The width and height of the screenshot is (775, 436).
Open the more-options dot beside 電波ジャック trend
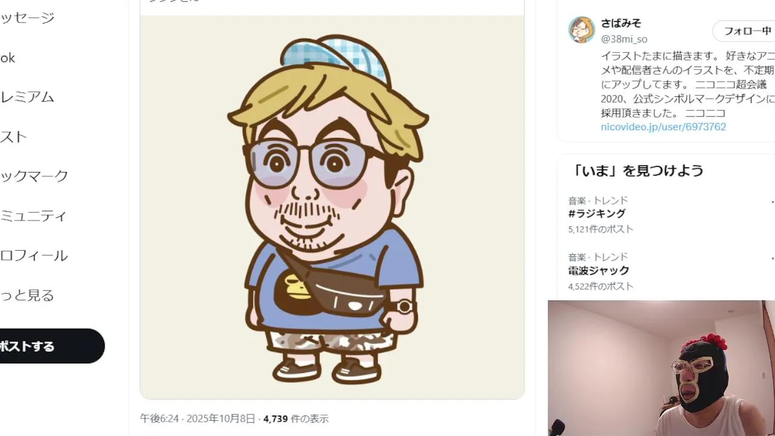[772, 258]
